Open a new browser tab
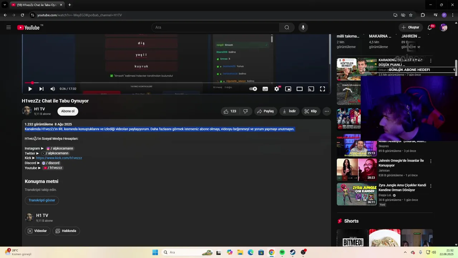Image resolution: width=458 pixels, height=258 pixels. [x=69, y=5]
